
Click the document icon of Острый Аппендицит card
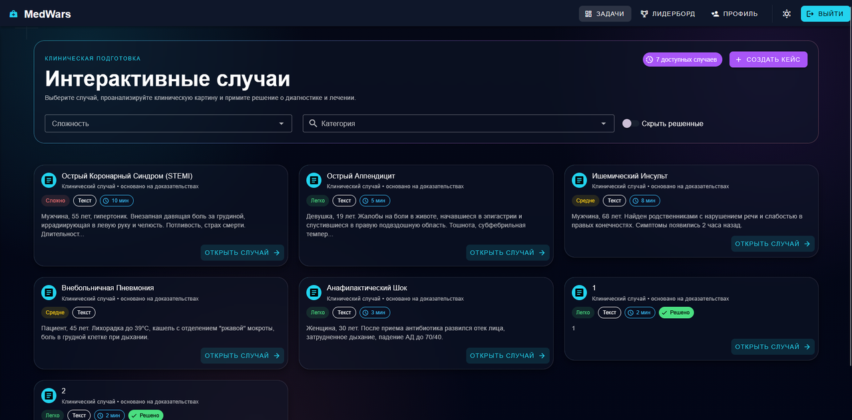click(314, 180)
